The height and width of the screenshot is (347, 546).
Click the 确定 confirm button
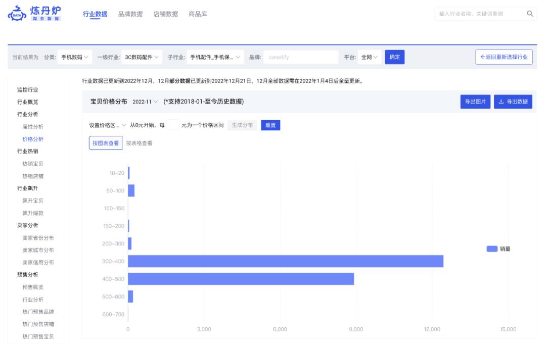click(395, 57)
